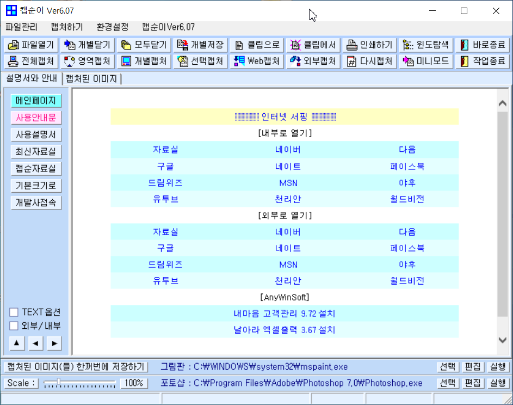Click the 작업종료 button
Image resolution: width=513 pixels, height=405 pixels.
[483, 61]
